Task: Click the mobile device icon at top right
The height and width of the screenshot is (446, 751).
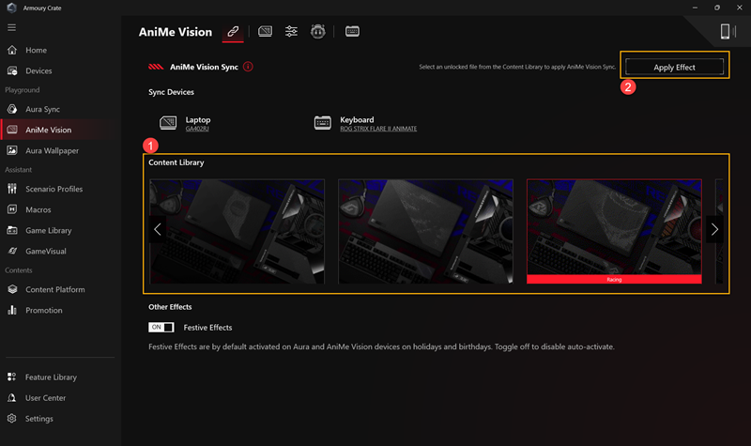Action: pos(727,32)
